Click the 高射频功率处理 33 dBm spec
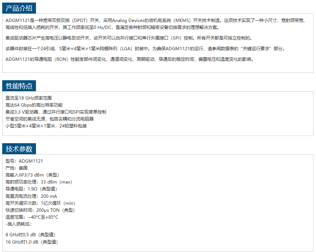The height and width of the screenshot is (252, 316). [39, 182]
